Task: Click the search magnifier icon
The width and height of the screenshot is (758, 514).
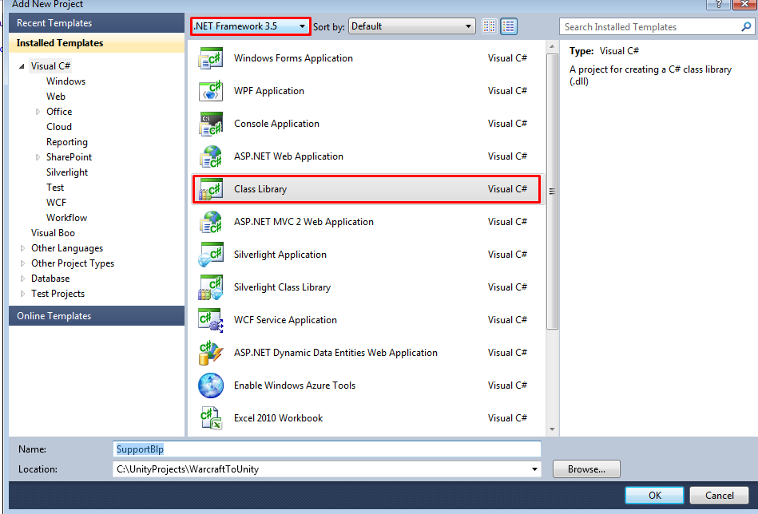Action: (746, 26)
